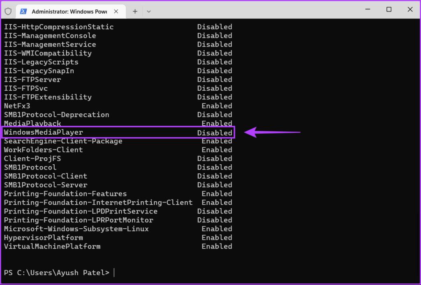Click the SMB1Protocol-Deprecation entry

[x=57, y=115]
